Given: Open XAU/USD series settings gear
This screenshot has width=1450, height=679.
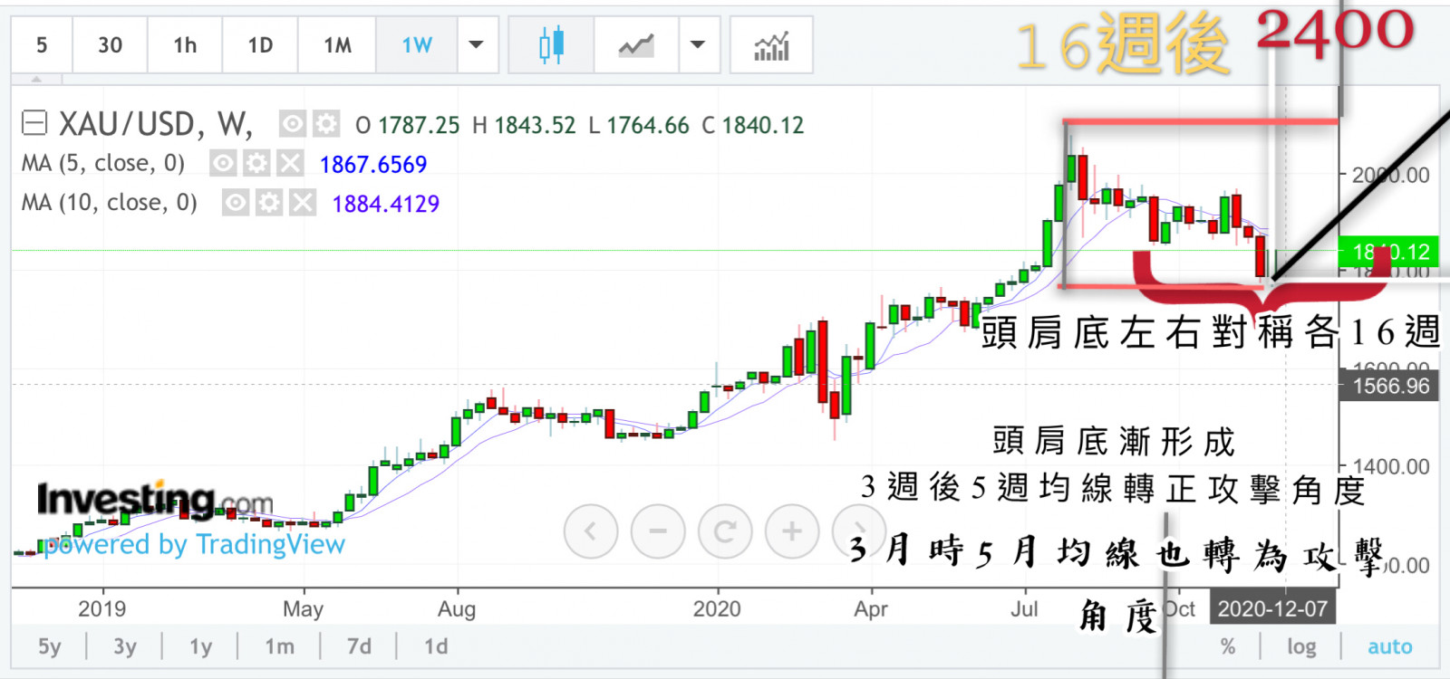Looking at the screenshot, I should (x=325, y=124).
